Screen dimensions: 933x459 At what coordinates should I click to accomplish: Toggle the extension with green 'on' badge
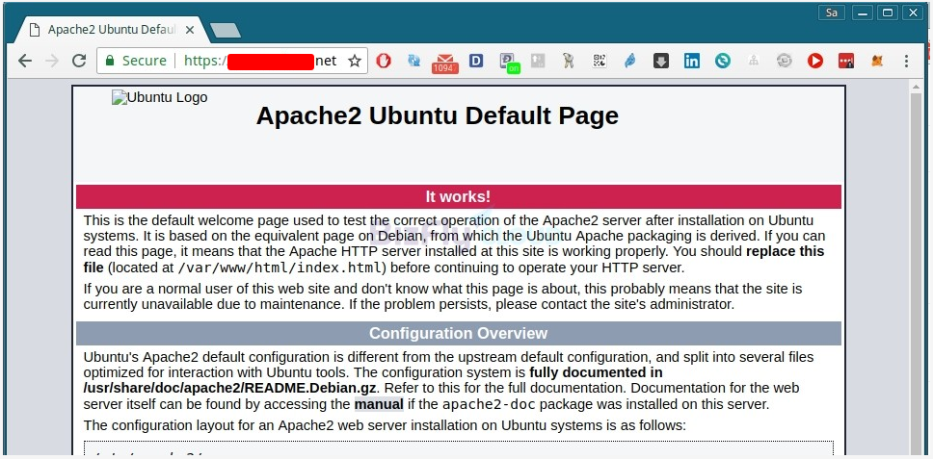click(x=509, y=63)
